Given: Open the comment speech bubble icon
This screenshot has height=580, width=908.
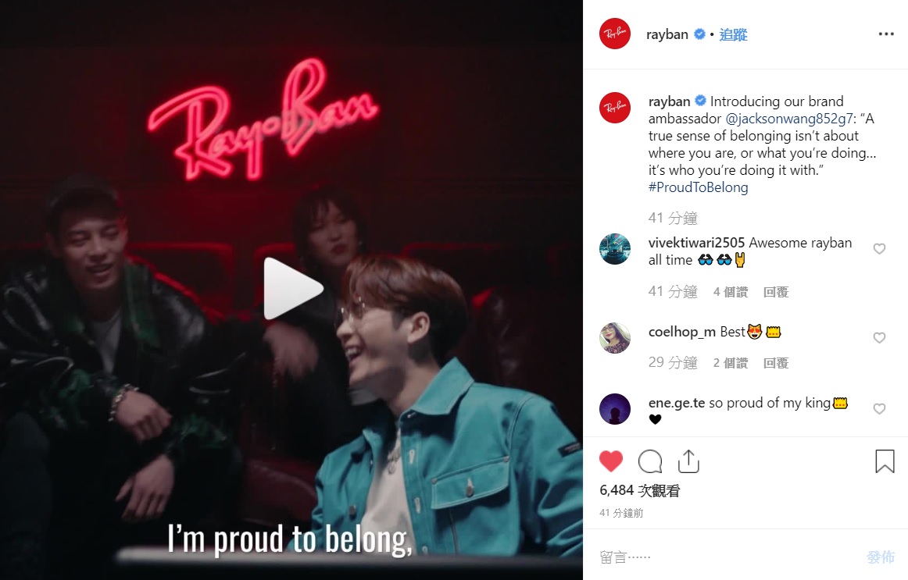Looking at the screenshot, I should tap(649, 461).
